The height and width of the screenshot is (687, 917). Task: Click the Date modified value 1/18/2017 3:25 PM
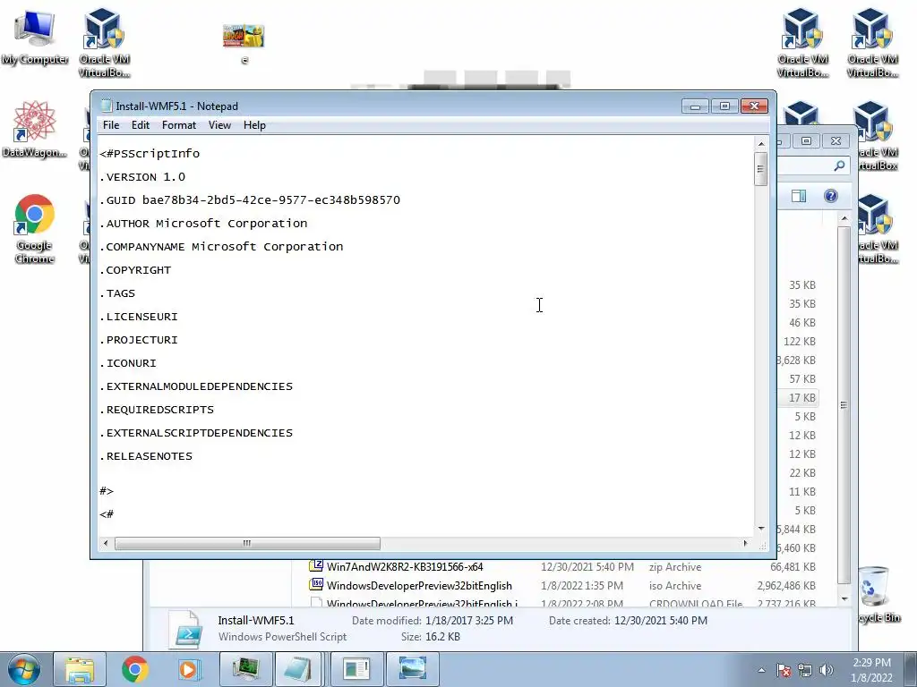[469, 621]
